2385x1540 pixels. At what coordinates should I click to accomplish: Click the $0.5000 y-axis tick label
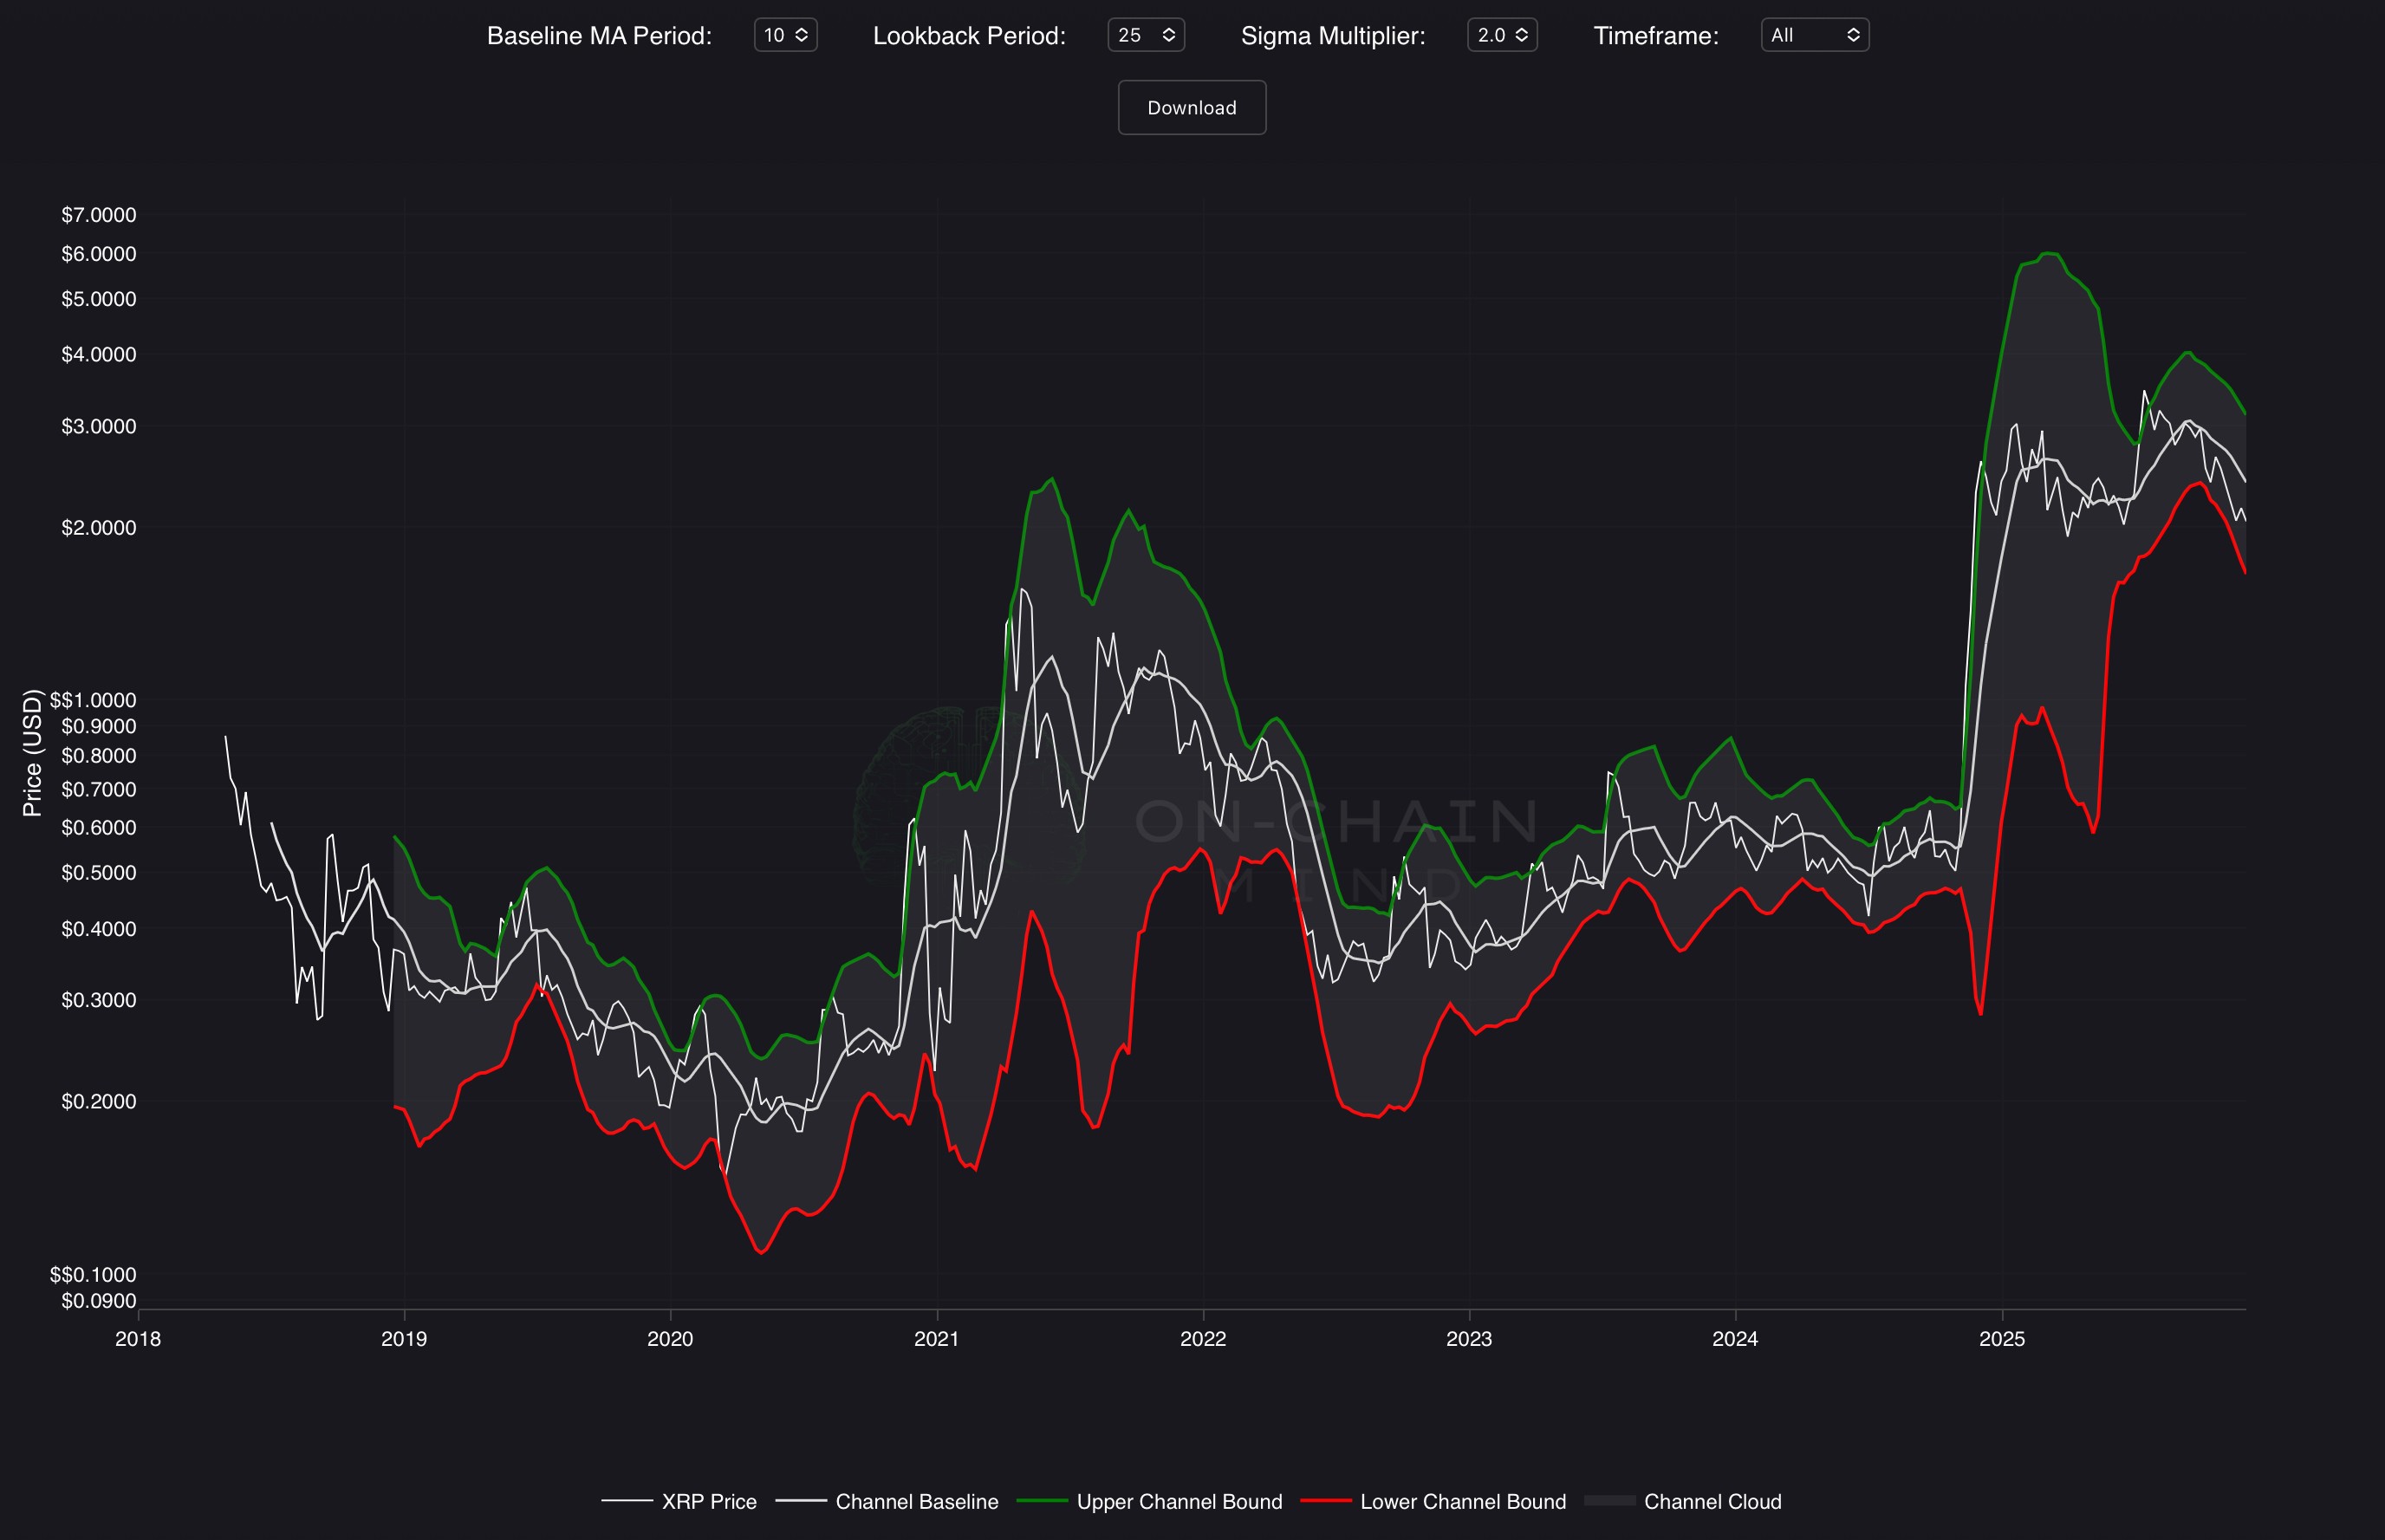click(x=98, y=873)
